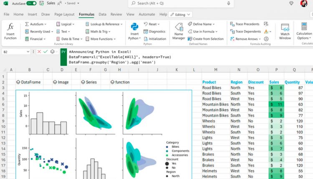Expand Error Checking dropdown arrow
313x179 pixels.
point(270,32)
